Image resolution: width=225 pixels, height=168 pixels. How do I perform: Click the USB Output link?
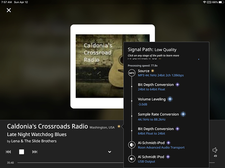click(x=146, y=162)
